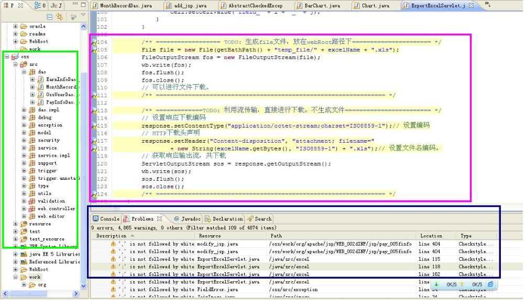Open the BarChart.java editor tab
526x300 pixels.
tap(318, 6)
